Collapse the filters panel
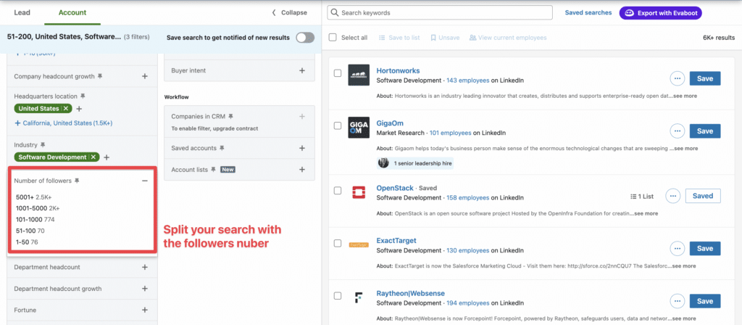 [289, 13]
